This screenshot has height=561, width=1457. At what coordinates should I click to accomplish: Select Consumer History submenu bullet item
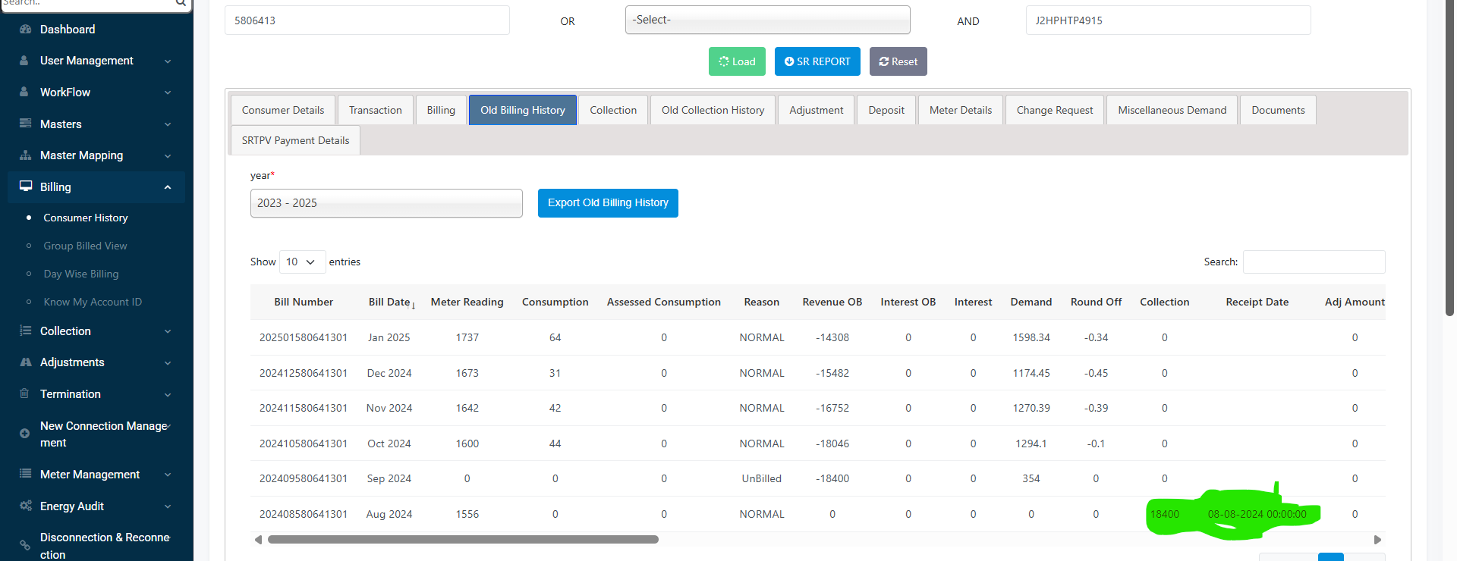pyautogui.click(x=85, y=218)
